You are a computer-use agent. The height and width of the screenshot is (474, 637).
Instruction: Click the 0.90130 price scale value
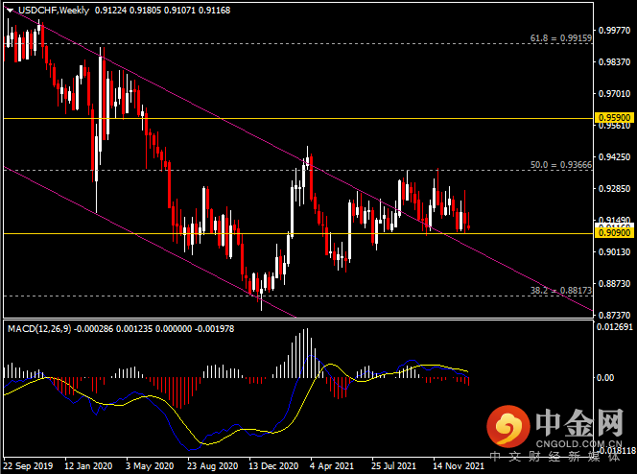(x=615, y=252)
